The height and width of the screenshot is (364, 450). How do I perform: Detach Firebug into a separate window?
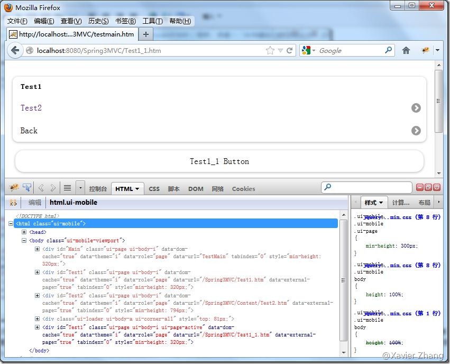428,187
